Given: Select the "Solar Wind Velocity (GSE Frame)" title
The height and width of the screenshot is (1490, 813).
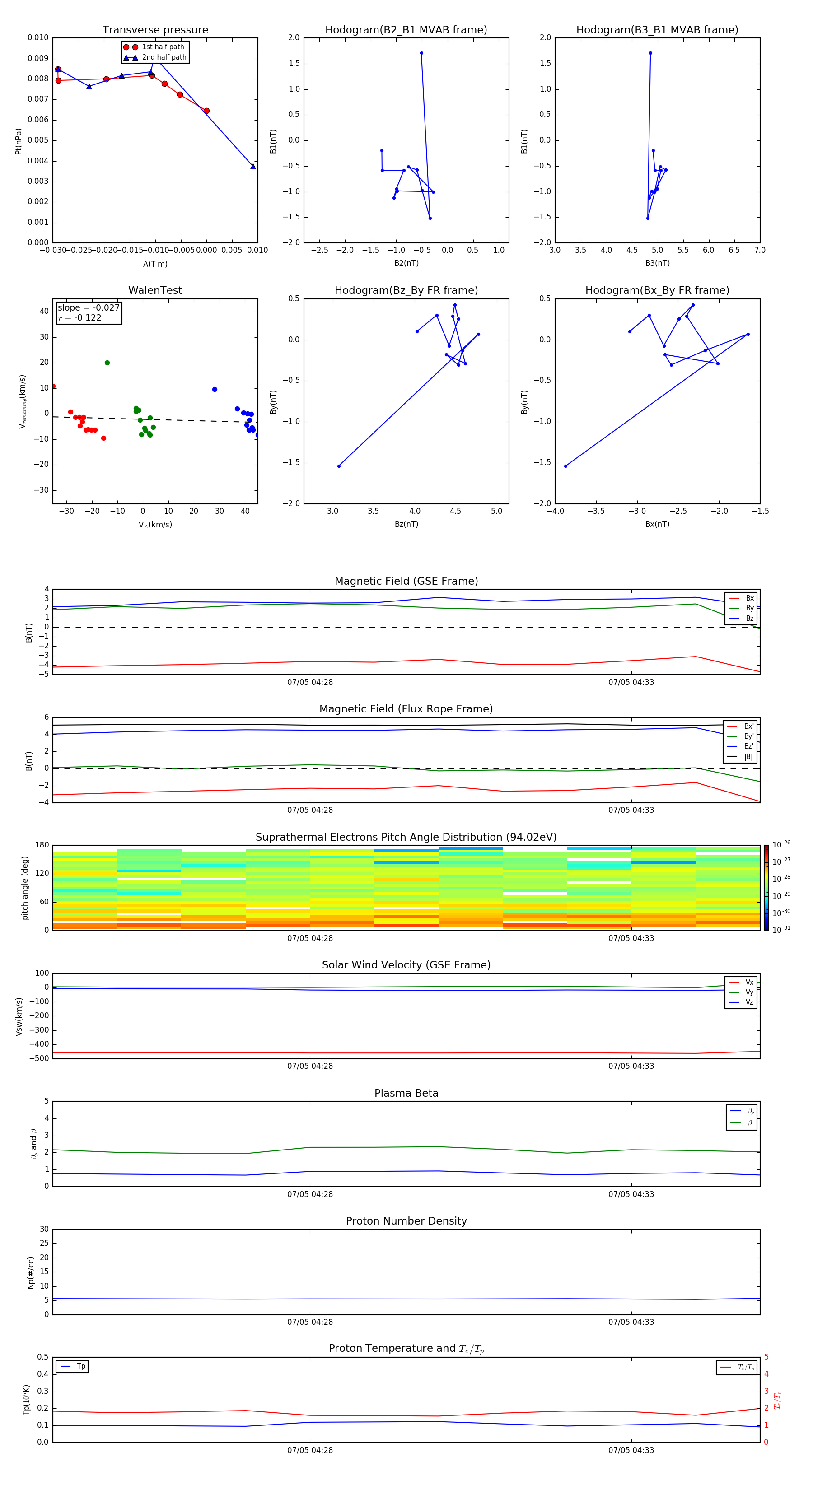Looking at the screenshot, I should pos(406,965).
